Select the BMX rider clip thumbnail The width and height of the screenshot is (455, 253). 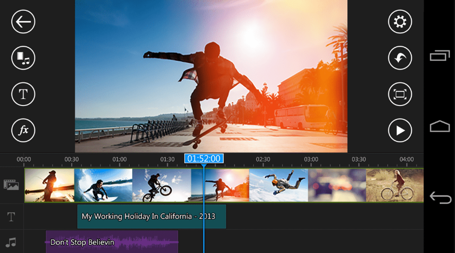[x=162, y=186]
